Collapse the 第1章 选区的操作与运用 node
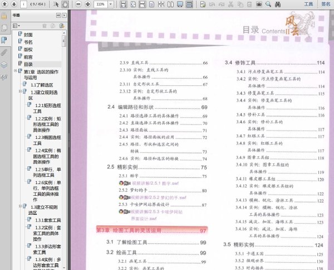Viewport: 334px width, 270px height. [16, 70]
